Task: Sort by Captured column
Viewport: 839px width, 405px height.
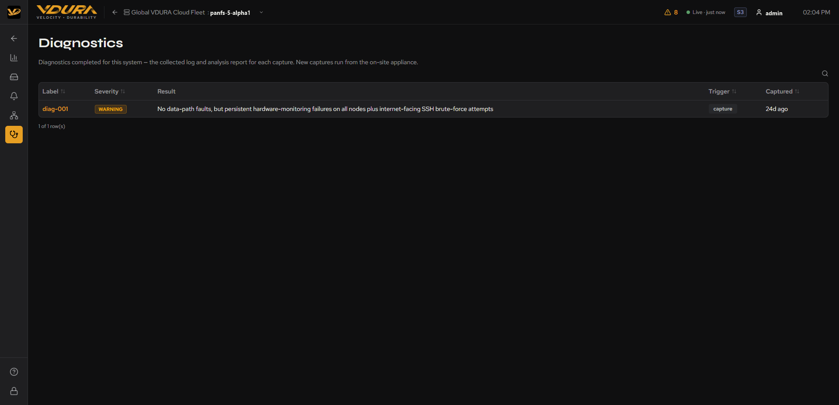Action: pyautogui.click(x=782, y=91)
